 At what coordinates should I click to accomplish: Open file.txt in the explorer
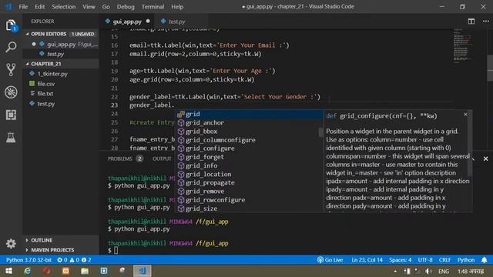[61, 94]
